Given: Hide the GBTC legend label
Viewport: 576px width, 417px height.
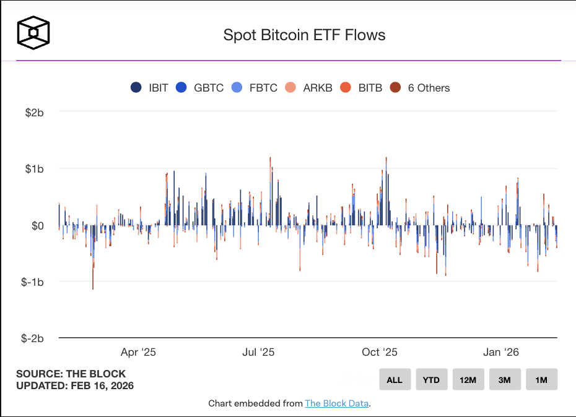Looking at the screenshot, I should 209,88.
